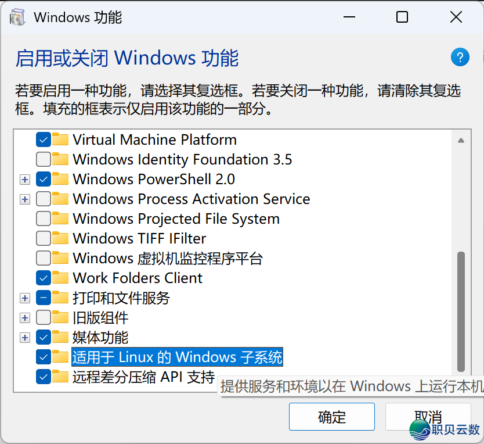Uncheck 适用于 Linux 的 Windows 子系统 checkbox

pos(43,356)
